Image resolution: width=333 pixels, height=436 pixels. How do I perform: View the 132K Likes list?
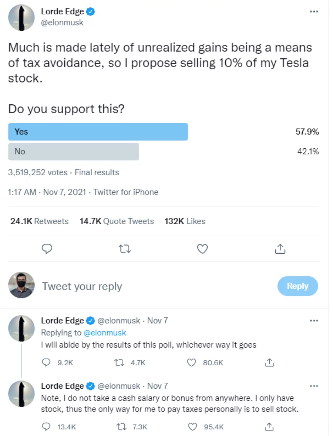pyautogui.click(x=185, y=221)
